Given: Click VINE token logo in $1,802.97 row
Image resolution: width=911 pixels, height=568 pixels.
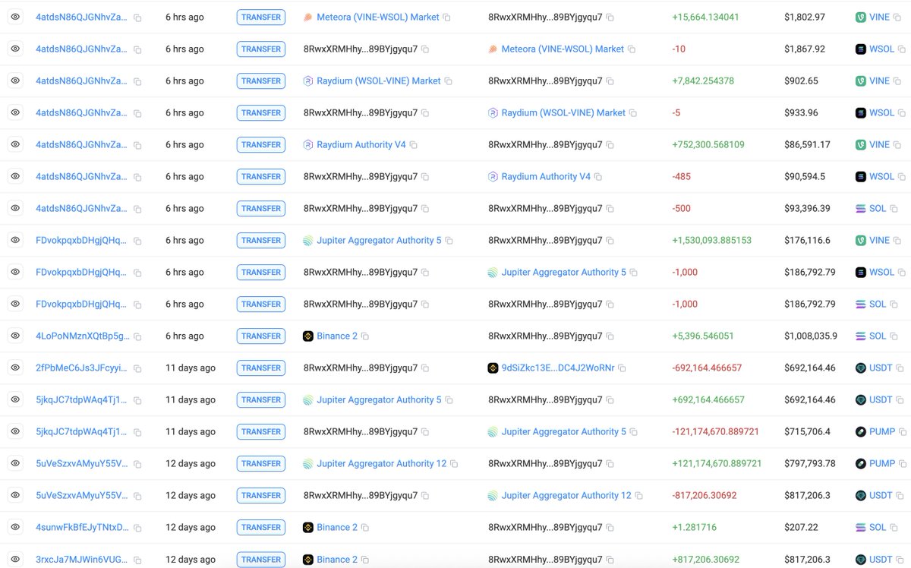Looking at the screenshot, I should [861, 17].
